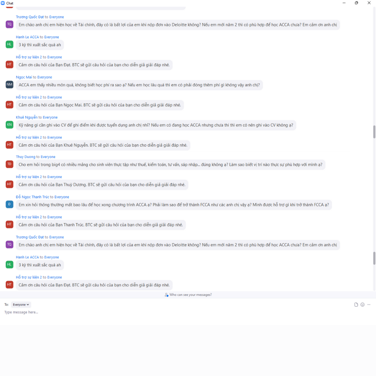The height and width of the screenshot is (376, 376).
Task: Click Thuy Duong's big4 internship question message
Action: coord(170,164)
